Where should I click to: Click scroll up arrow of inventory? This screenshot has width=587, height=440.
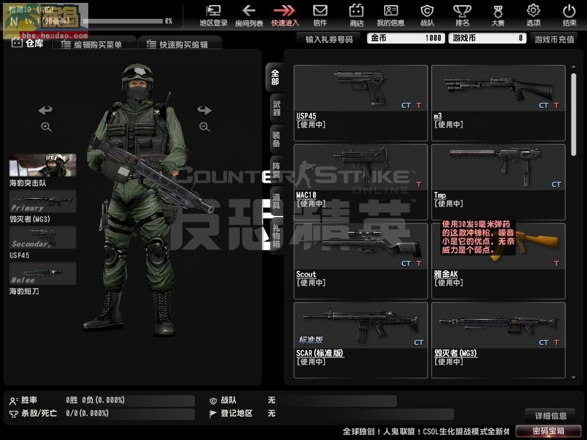[573, 66]
